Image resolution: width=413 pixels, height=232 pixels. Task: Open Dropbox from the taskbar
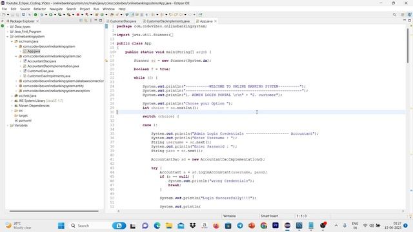[192, 226]
